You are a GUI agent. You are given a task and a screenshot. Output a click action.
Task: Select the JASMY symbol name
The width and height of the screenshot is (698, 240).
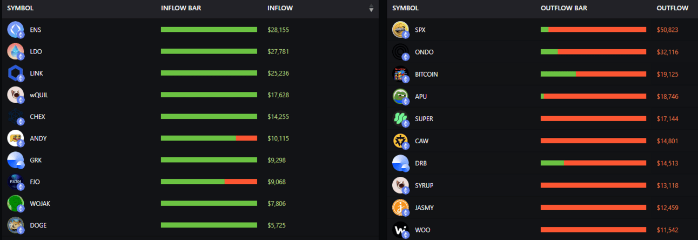click(x=425, y=208)
